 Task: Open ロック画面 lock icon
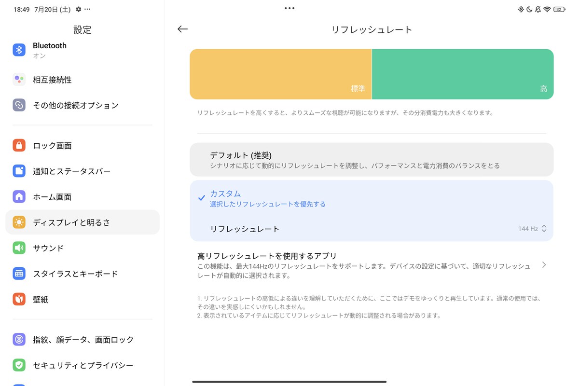tap(19, 145)
